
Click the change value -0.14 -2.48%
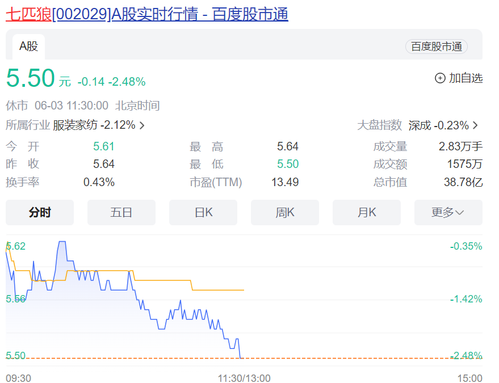[x=112, y=82]
